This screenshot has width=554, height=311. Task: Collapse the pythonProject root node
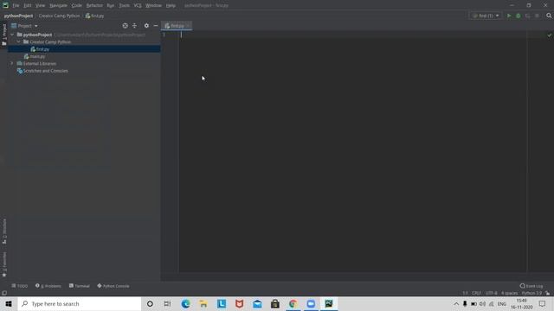[x=12, y=35]
